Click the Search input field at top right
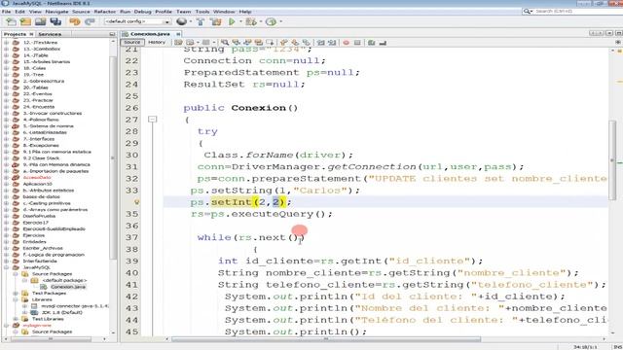 click(x=579, y=12)
